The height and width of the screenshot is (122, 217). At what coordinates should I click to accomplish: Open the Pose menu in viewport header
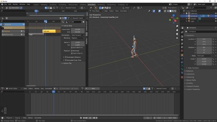pyautogui.click(x=117, y=11)
